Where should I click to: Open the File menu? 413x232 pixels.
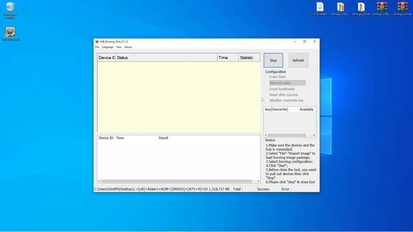point(97,47)
